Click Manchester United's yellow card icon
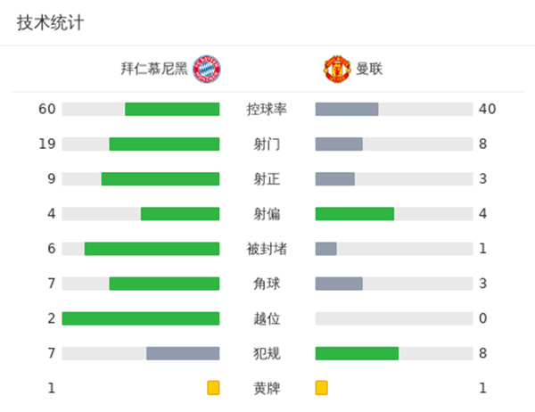The image size is (535, 412). (322, 388)
